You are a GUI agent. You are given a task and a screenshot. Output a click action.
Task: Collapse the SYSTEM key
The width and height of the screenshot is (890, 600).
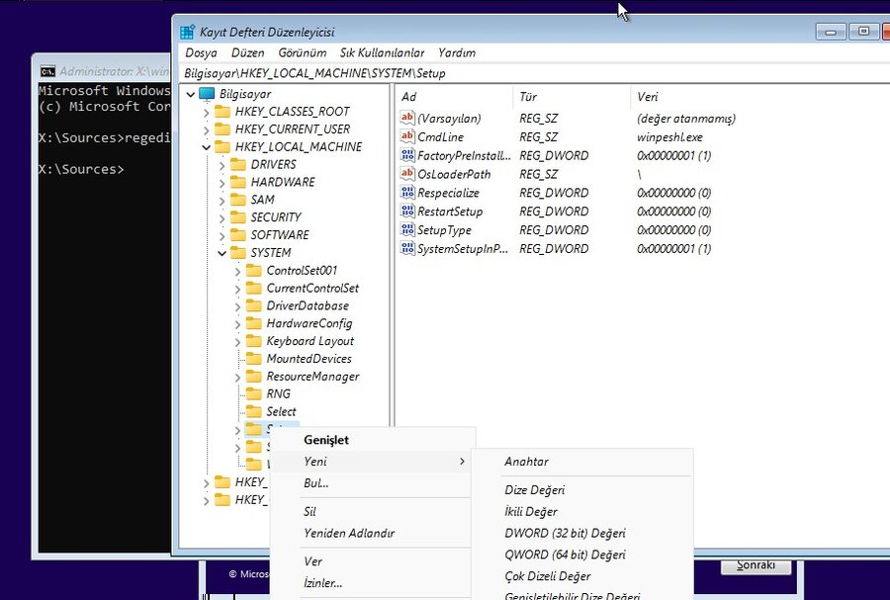click(222, 253)
